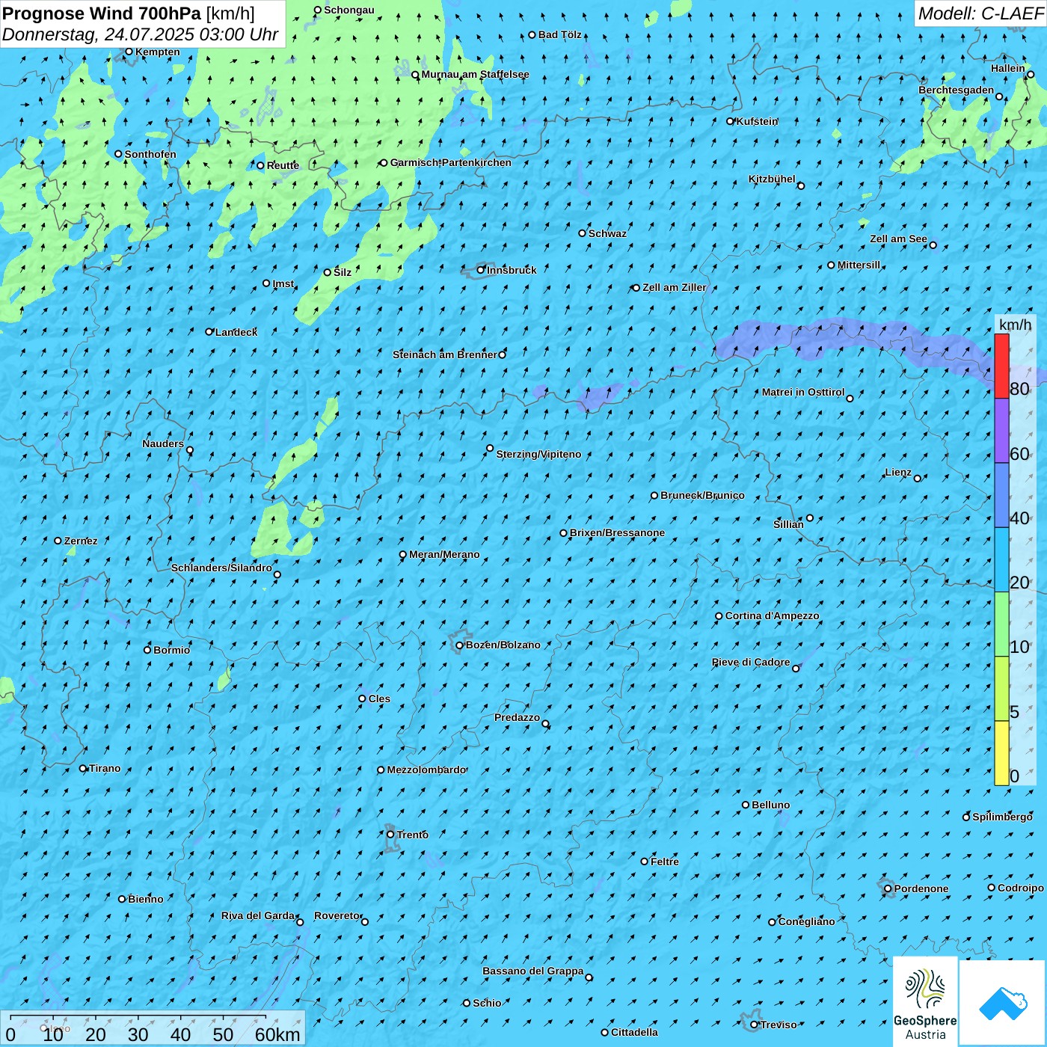Select the Cortina d'Ampezzo label
This screenshot has height=1047, width=1047.
click(x=772, y=615)
